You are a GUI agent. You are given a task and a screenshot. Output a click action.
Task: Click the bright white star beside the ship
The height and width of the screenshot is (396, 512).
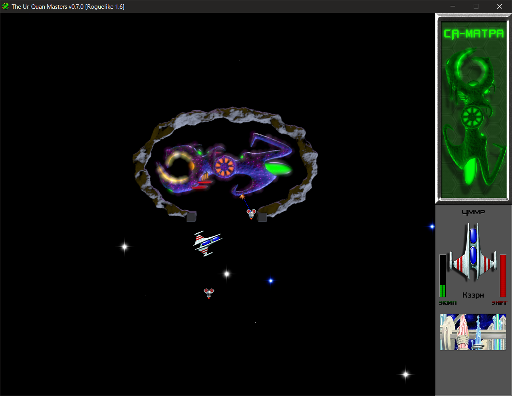[x=227, y=274]
